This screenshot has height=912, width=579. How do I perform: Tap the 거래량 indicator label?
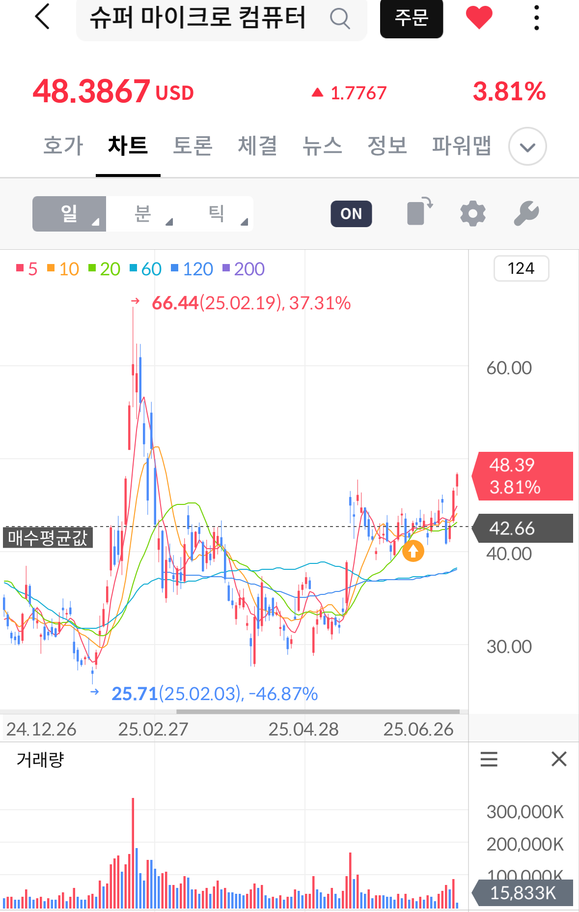(x=40, y=760)
